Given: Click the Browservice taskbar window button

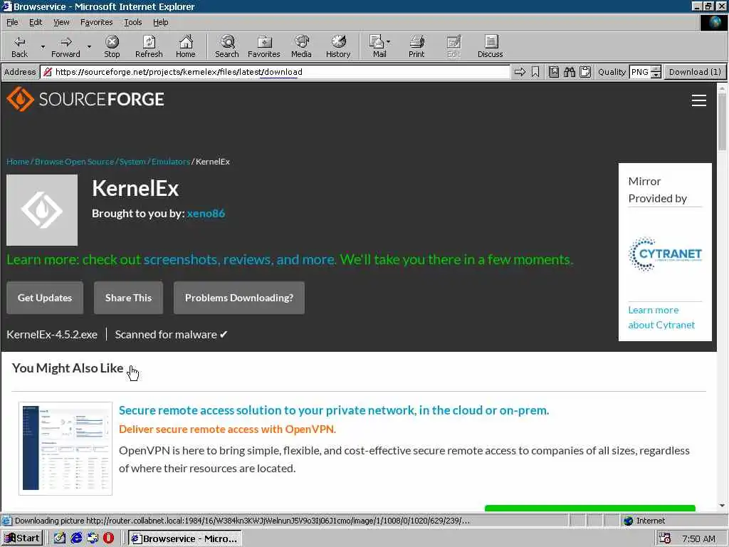Looking at the screenshot, I should 185,538.
